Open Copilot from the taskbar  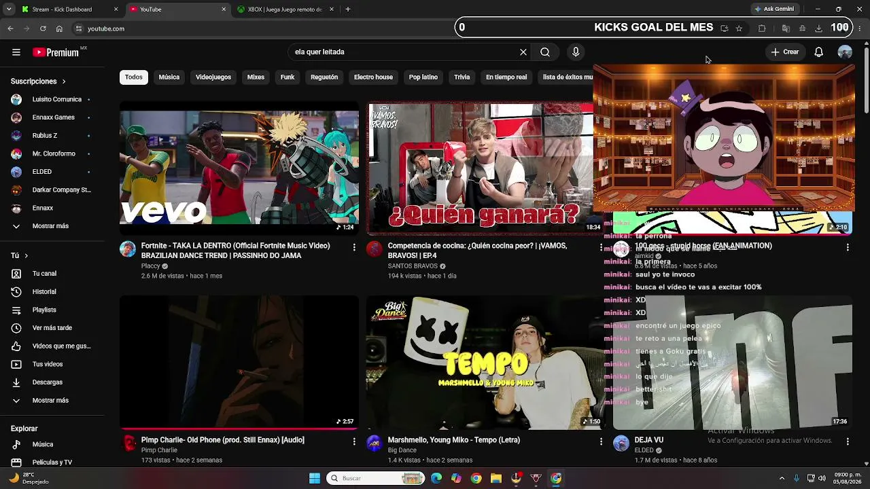click(x=456, y=478)
